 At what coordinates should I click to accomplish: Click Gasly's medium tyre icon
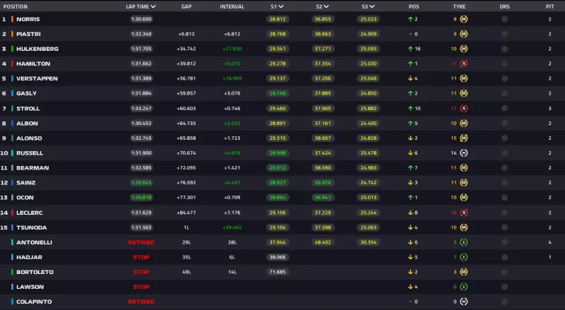click(464, 93)
